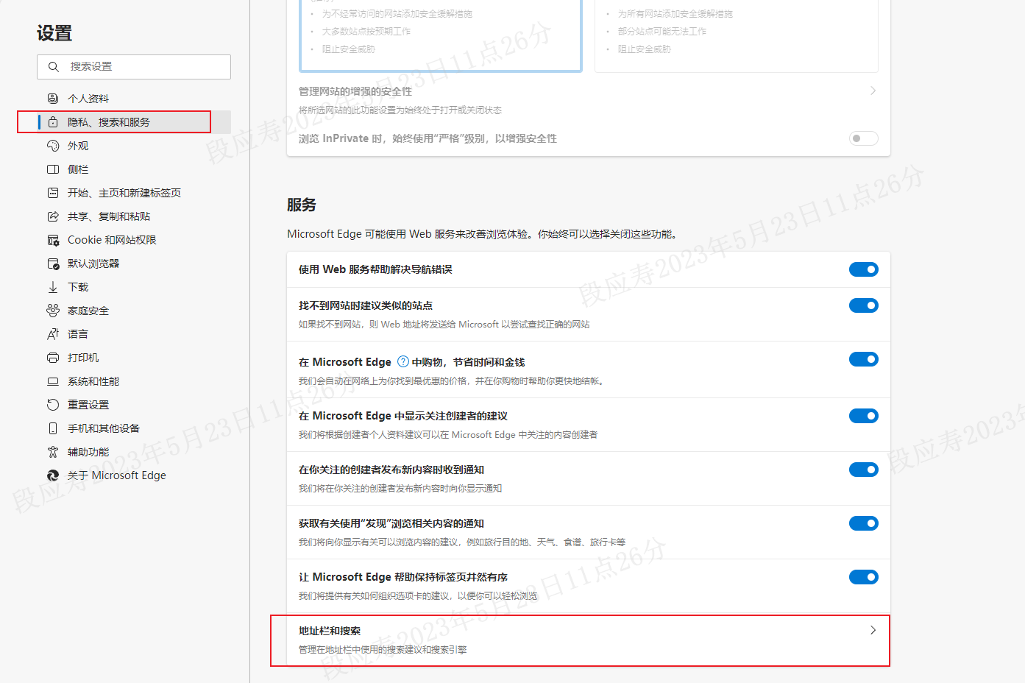Image resolution: width=1025 pixels, height=683 pixels.
Task: Select the security card with 部分站点可能无法工作
Action: (x=737, y=35)
